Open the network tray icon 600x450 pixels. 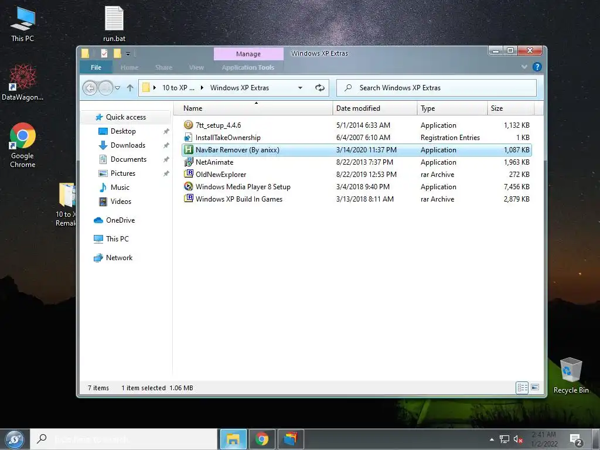point(504,439)
